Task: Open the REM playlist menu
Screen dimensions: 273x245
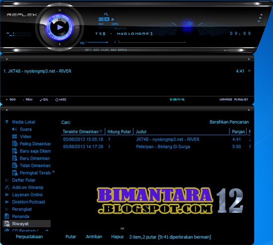Action: 28,99
